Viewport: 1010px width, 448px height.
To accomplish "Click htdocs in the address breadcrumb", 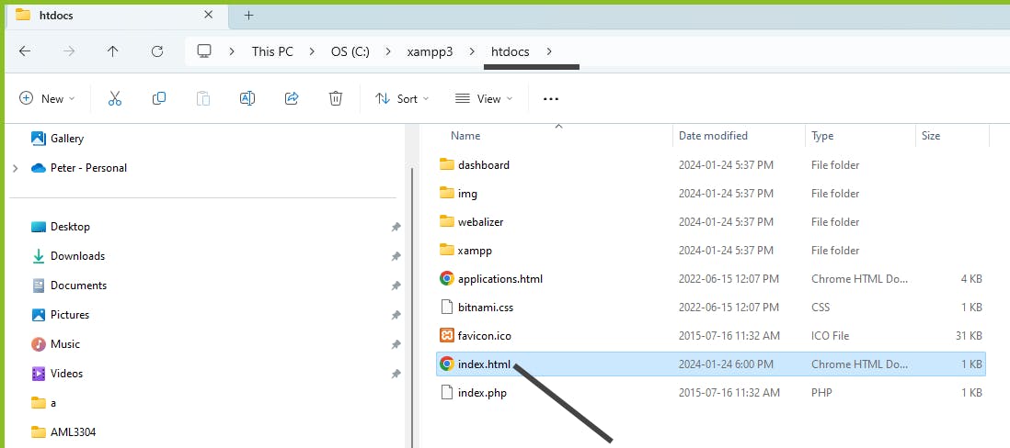I will [x=511, y=51].
